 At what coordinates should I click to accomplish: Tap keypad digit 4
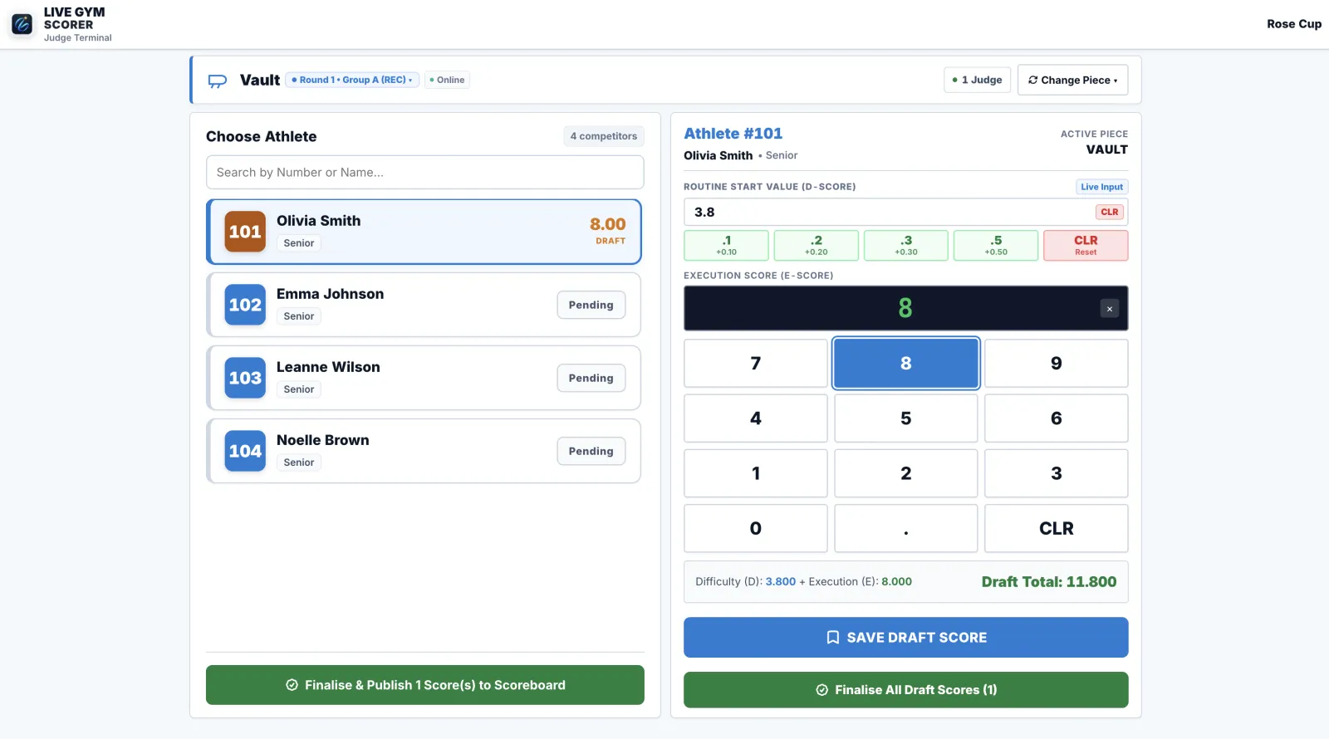click(x=756, y=418)
